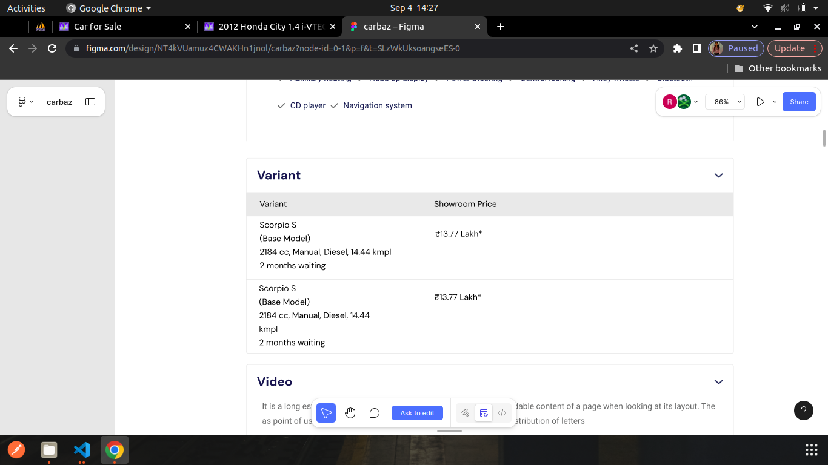
Task: Open Visual Studio Code from the dock
Action: point(82,450)
